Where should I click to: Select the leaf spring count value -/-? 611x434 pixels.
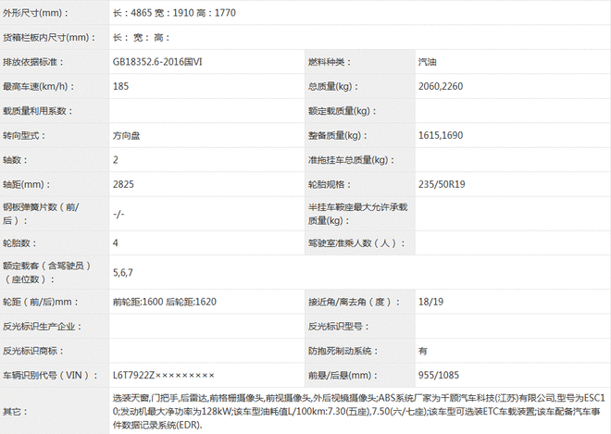[118, 214]
